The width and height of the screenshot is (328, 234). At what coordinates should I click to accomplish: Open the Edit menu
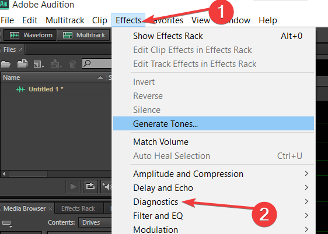(30, 20)
